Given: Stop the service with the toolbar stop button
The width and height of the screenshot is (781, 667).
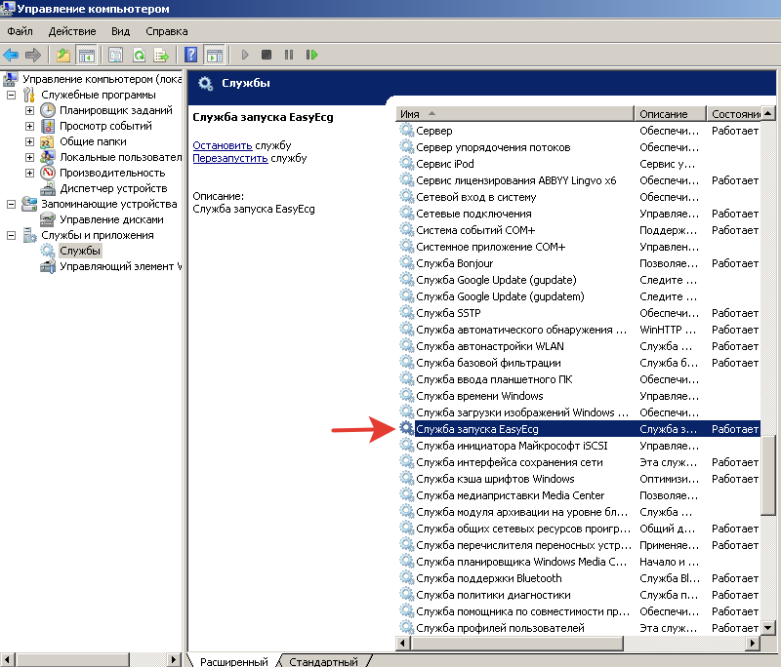Looking at the screenshot, I should click(267, 55).
